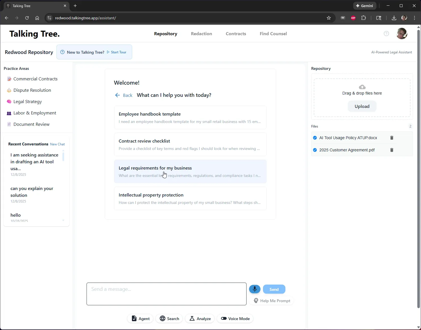Toggle the 2025 Customer Agreement file checkbox
Screen dimensions: 421x330
(315, 150)
